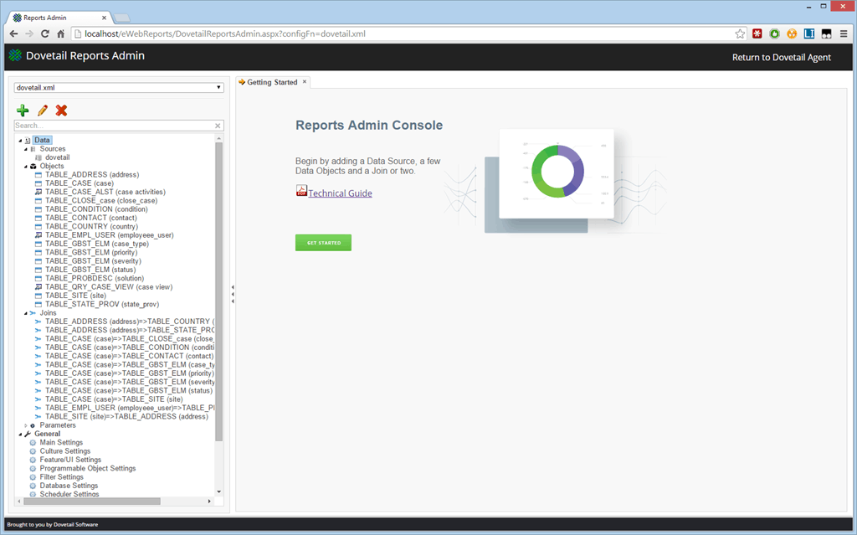The image size is (857, 535).
Task: Click the red X delete icon
Action: (61, 111)
